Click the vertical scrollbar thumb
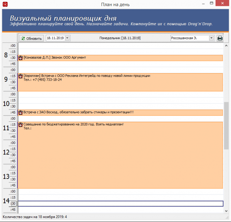 (227, 125)
